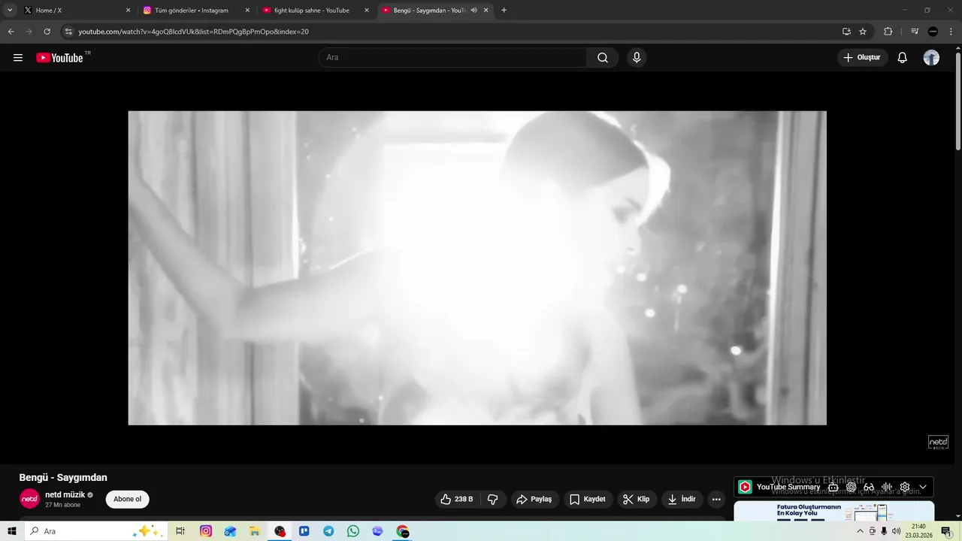The image size is (962, 541).
Task: Mute the Bengü tab via speaker icon
Action: (x=473, y=11)
